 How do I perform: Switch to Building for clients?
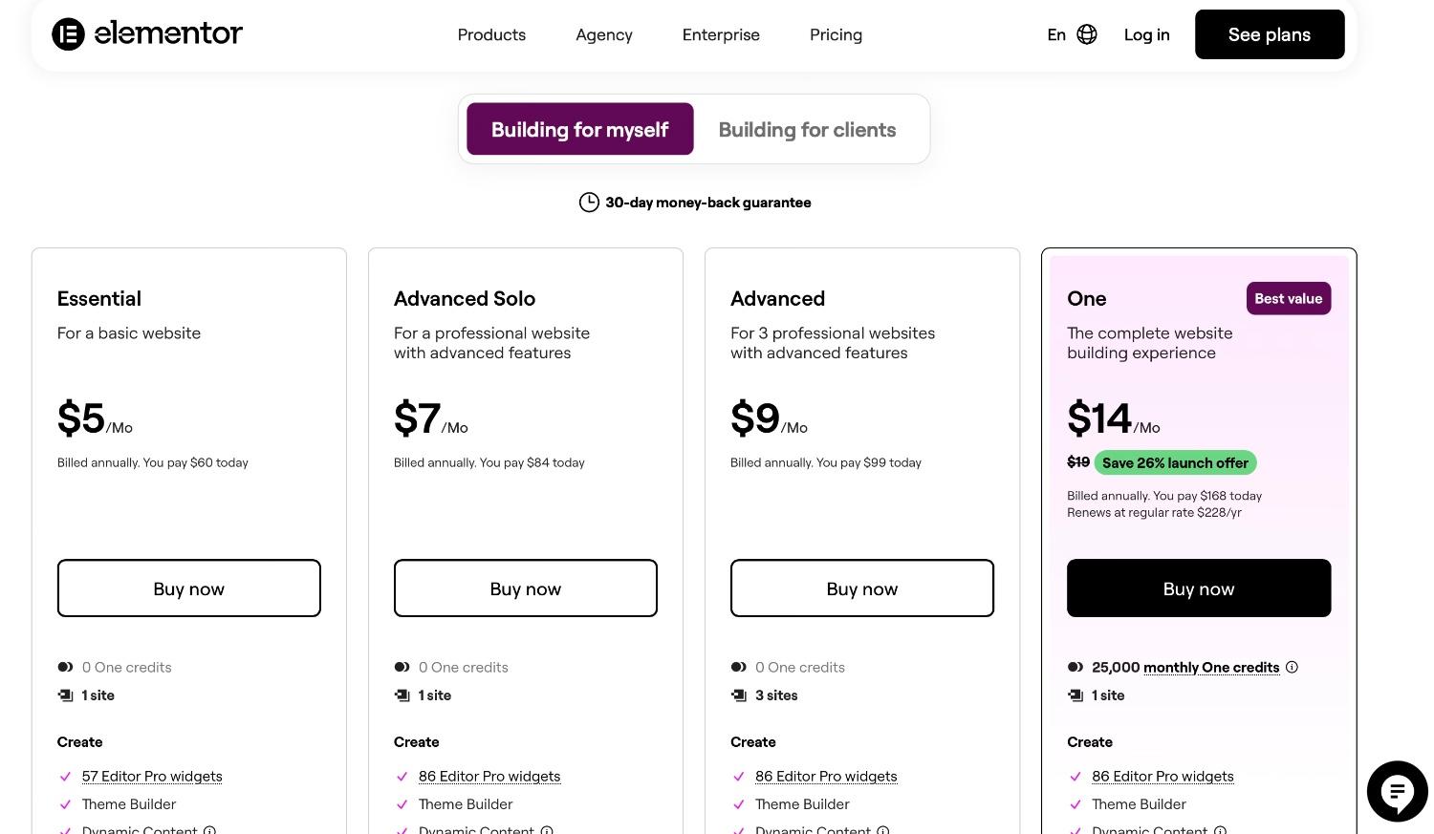(807, 129)
